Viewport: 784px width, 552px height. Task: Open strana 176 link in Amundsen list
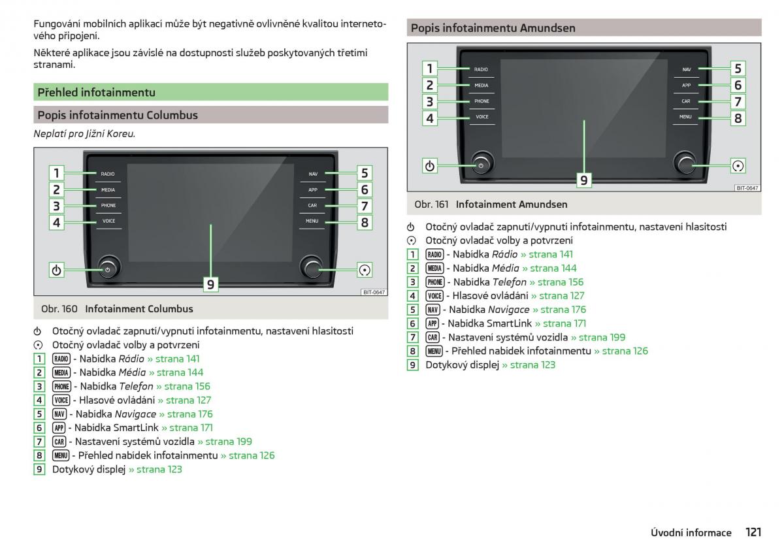coord(559,310)
